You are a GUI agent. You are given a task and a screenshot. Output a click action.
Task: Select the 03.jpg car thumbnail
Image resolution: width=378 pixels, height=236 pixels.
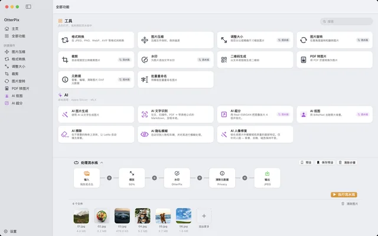pyautogui.click(x=122, y=216)
